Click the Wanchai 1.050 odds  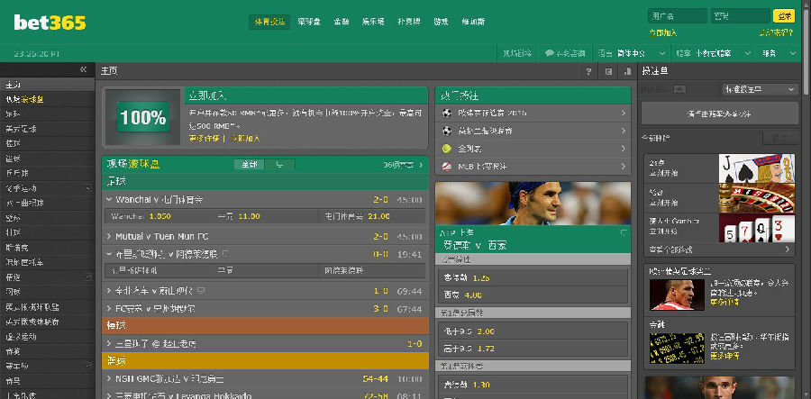pyautogui.click(x=159, y=216)
